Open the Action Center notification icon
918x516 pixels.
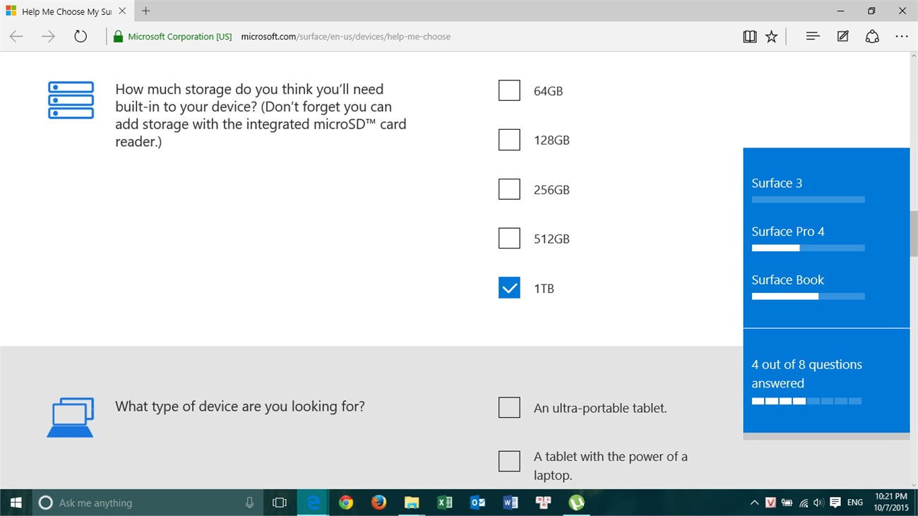(837, 503)
